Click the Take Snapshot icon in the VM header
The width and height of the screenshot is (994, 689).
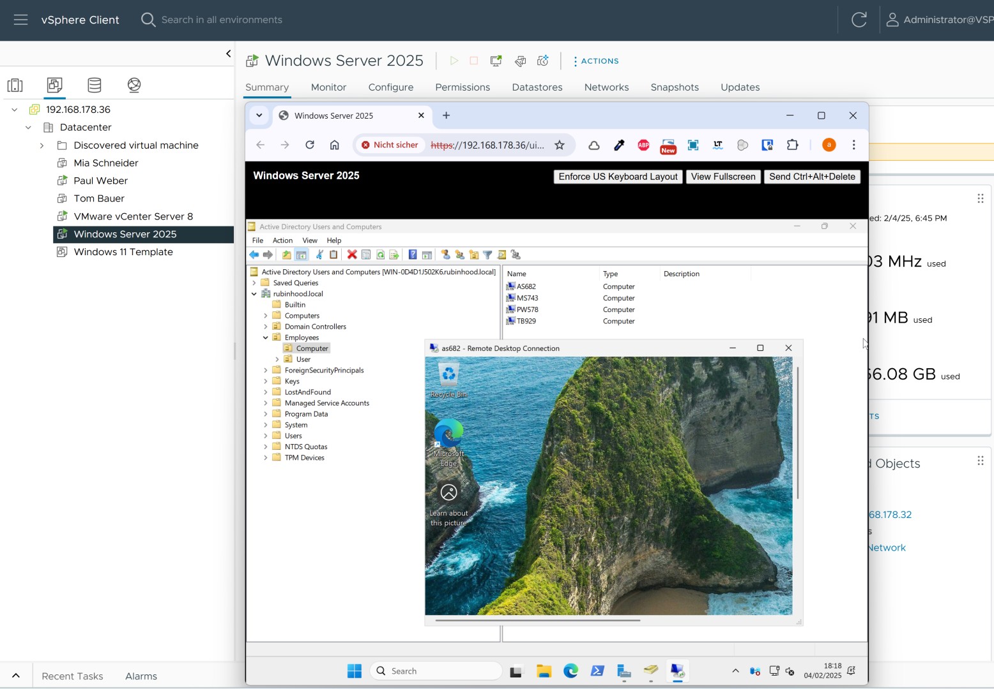(x=543, y=61)
